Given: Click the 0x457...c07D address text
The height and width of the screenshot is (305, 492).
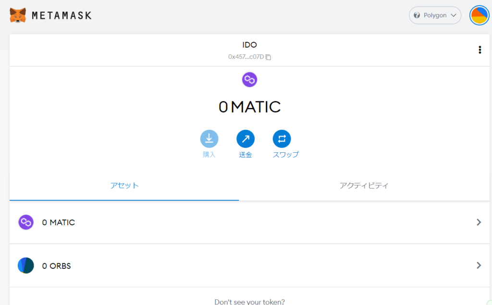Looking at the screenshot, I should point(246,57).
